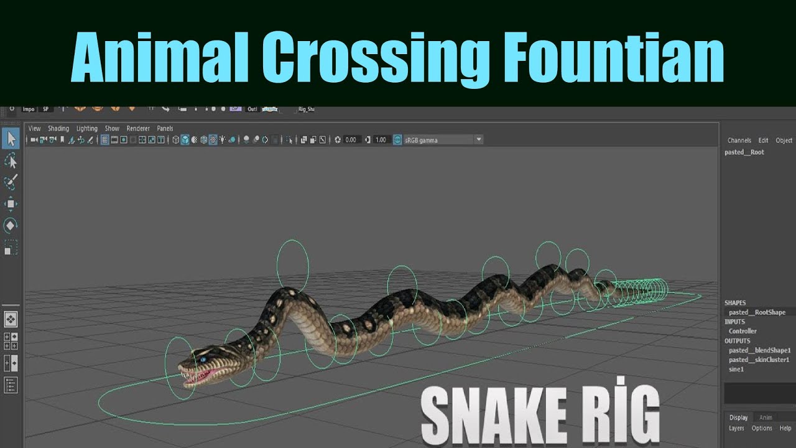Screen dimensions: 796x448
Task: Click the SP shelf button
Action: [x=45, y=109]
